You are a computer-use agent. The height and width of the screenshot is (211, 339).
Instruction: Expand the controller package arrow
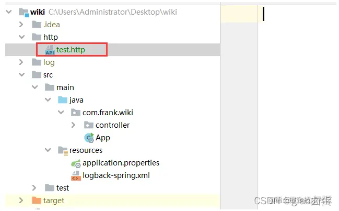pos(73,125)
